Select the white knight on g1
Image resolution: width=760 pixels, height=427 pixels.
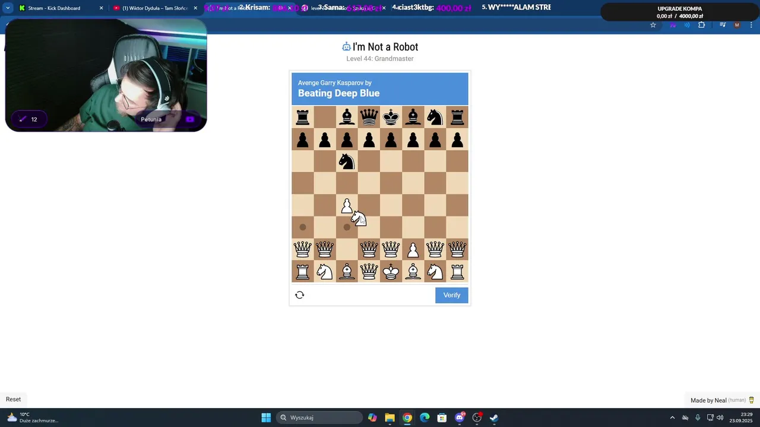coord(435,272)
